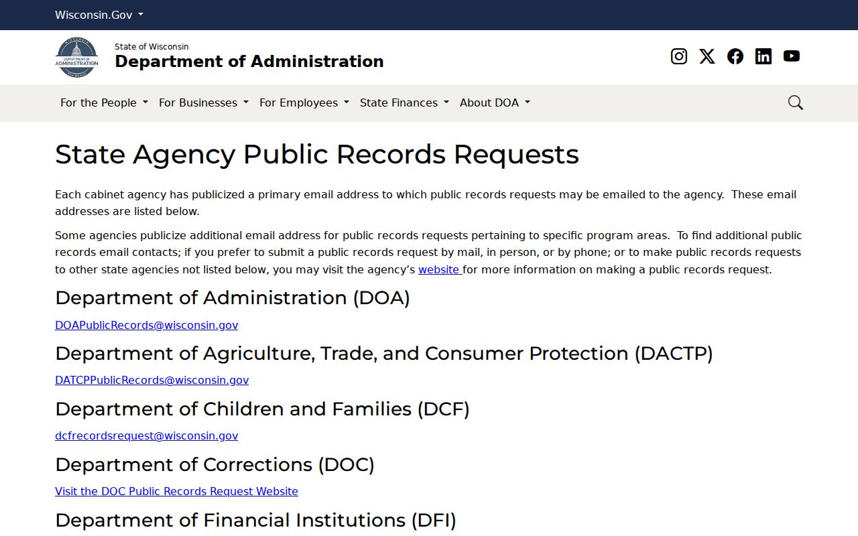Email dcfrecordsrequest@wisconsin.gov

146,435
